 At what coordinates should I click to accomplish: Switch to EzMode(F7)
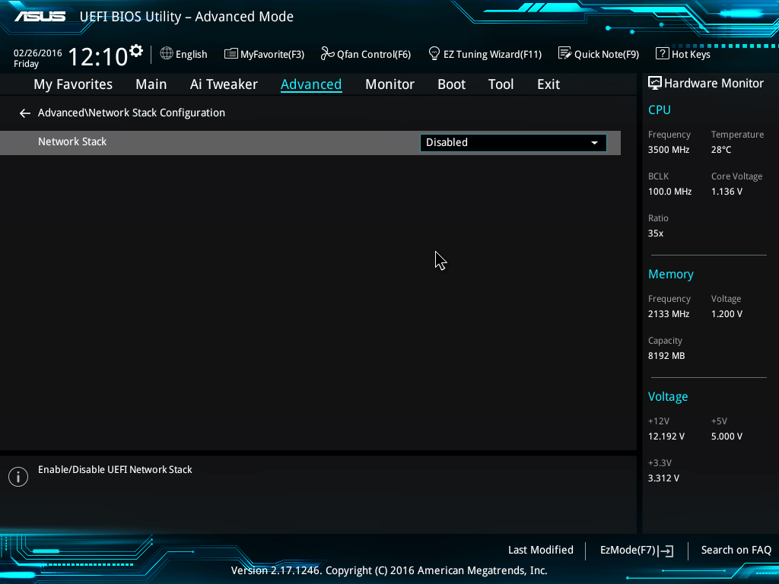pyautogui.click(x=636, y=551)
